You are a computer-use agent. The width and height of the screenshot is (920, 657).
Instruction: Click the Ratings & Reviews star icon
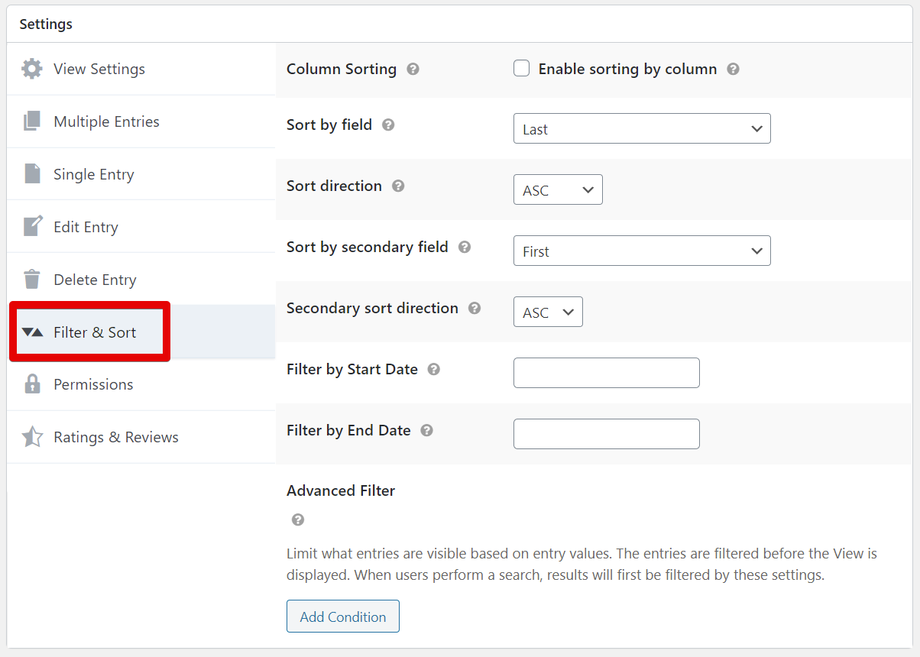pos(32,437)
